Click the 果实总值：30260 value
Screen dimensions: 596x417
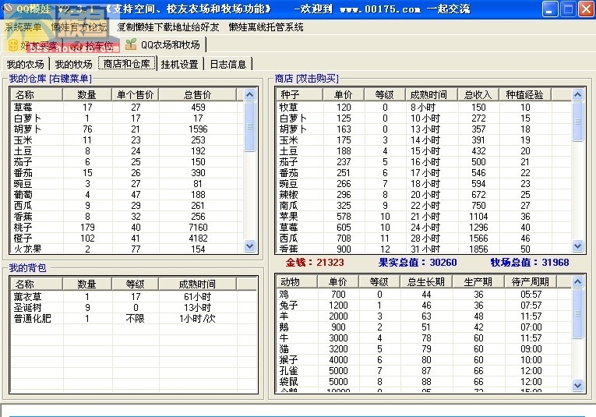(418, 263)
